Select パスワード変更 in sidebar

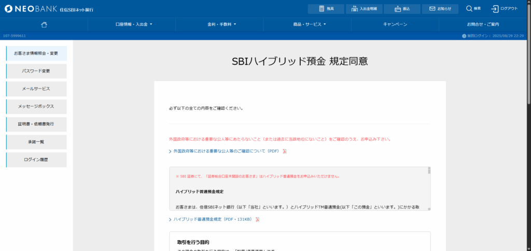tap(36, 71)
